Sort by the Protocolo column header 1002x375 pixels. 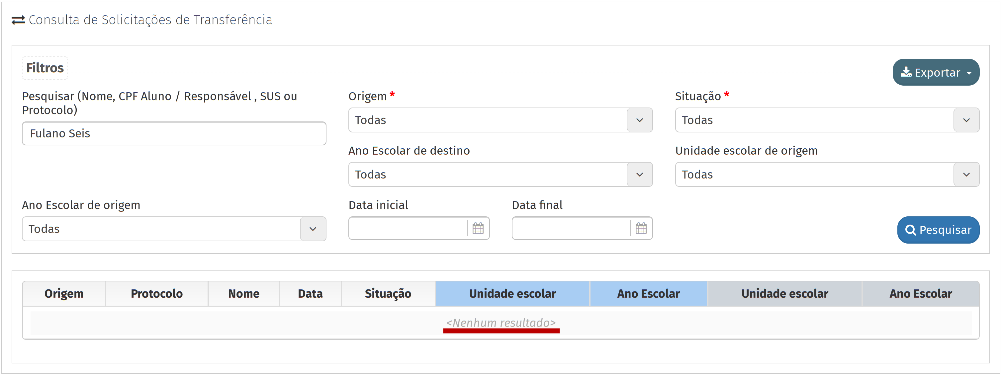[156, 294]
